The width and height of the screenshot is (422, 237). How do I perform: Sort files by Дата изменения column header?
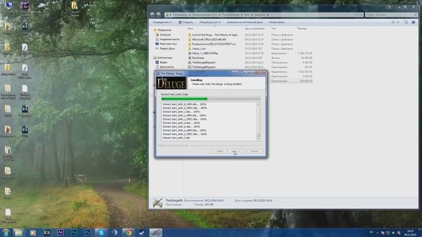click(x=255, y=28)
